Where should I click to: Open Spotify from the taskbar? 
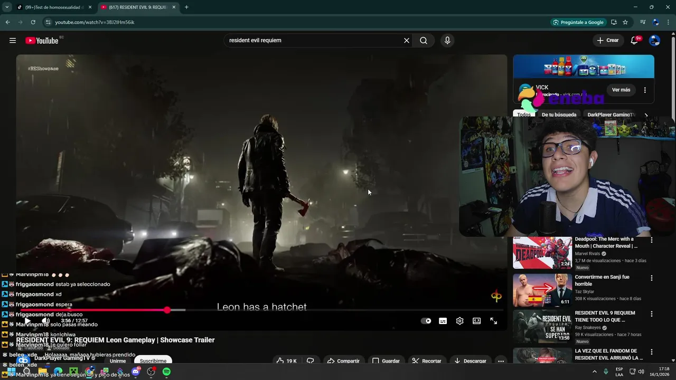[x=166, y=372]
